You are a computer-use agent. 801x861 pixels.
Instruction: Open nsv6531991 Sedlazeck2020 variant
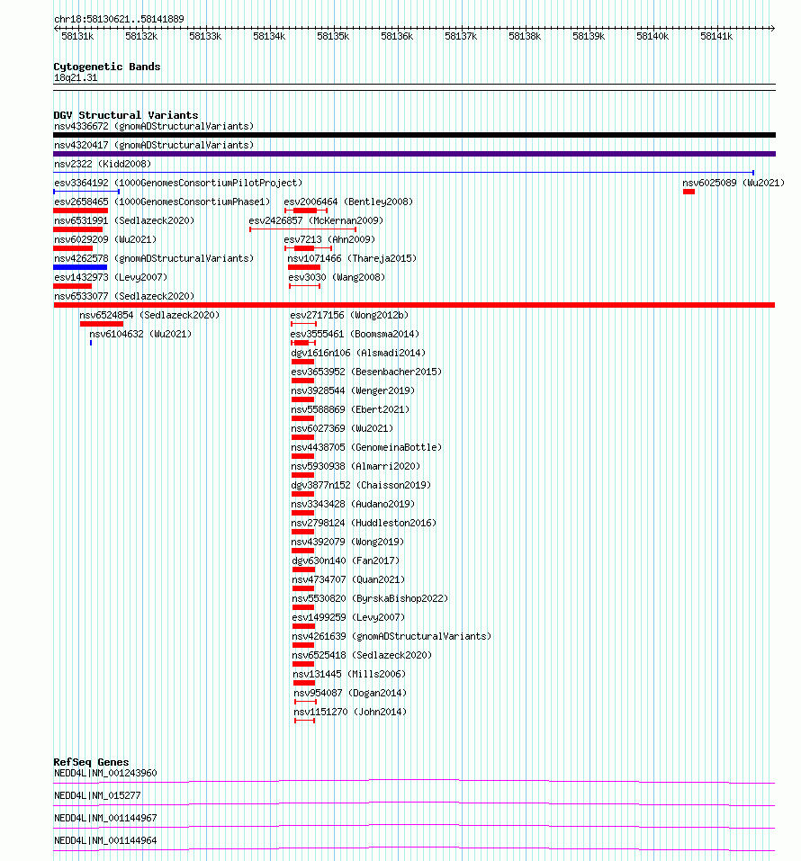pyautogui.click(x=124, y=220)
